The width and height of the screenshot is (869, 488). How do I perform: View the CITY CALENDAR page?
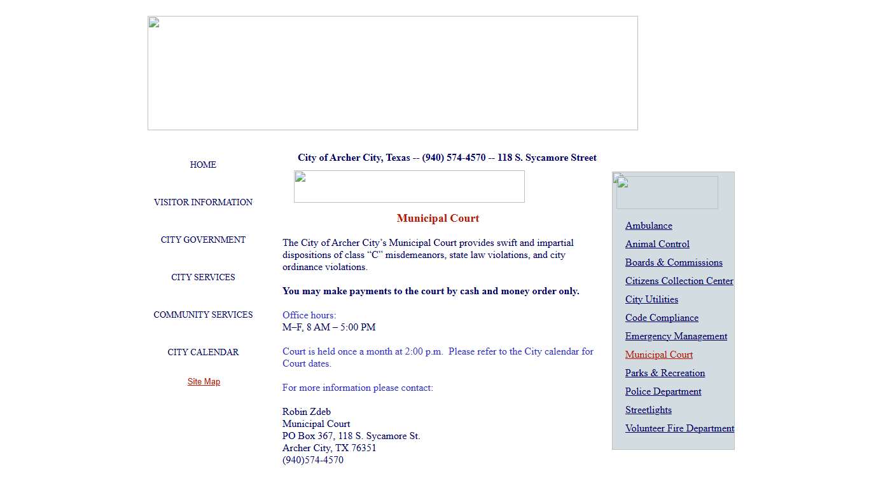click(203, 352)
